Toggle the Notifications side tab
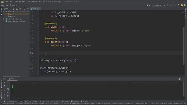 pyautogui.click(x=186, y=14)
